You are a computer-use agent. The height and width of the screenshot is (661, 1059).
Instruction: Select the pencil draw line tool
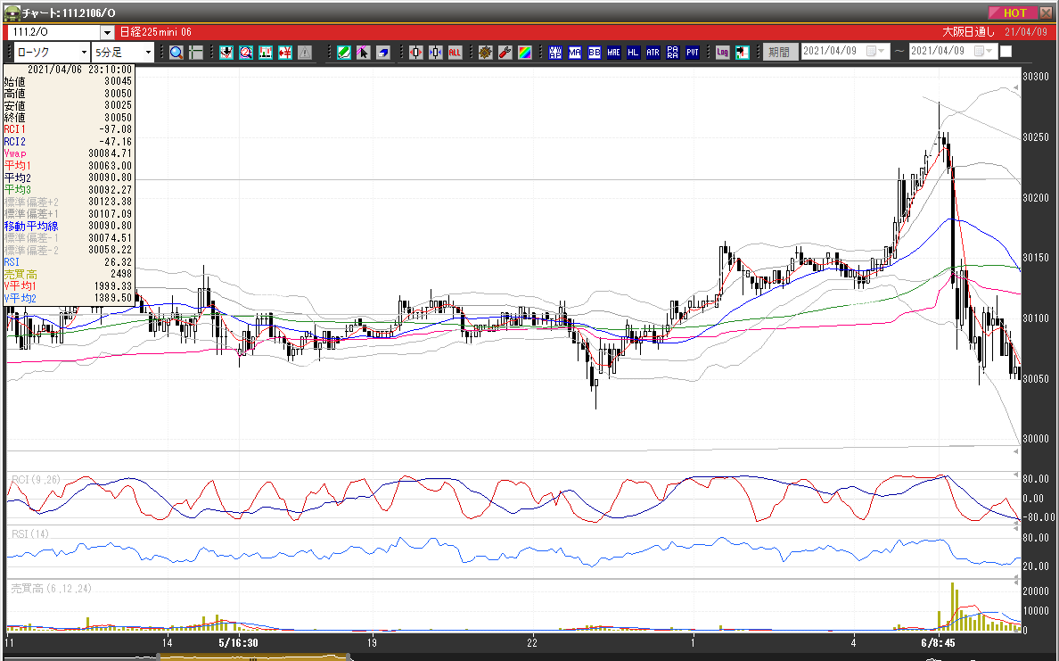tap(343, 53)
